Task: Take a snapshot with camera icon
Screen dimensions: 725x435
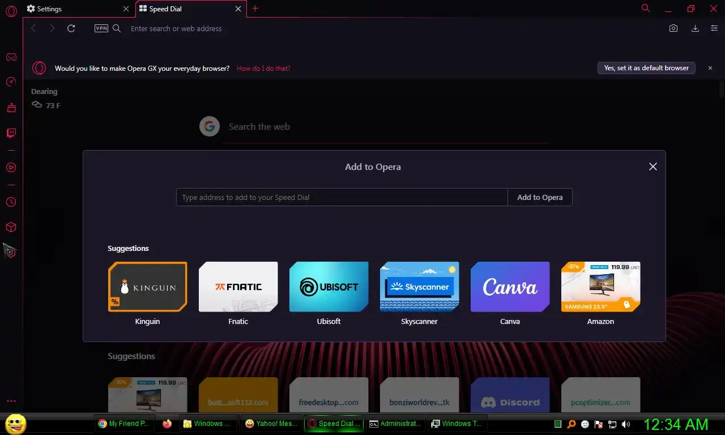Action: [x=673, y=28]
